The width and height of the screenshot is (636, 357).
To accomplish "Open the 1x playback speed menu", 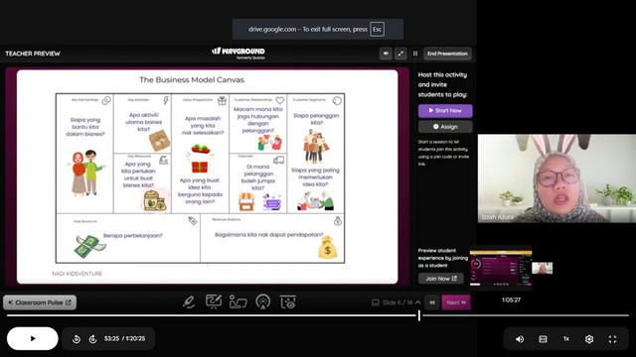I will [566, 339].
